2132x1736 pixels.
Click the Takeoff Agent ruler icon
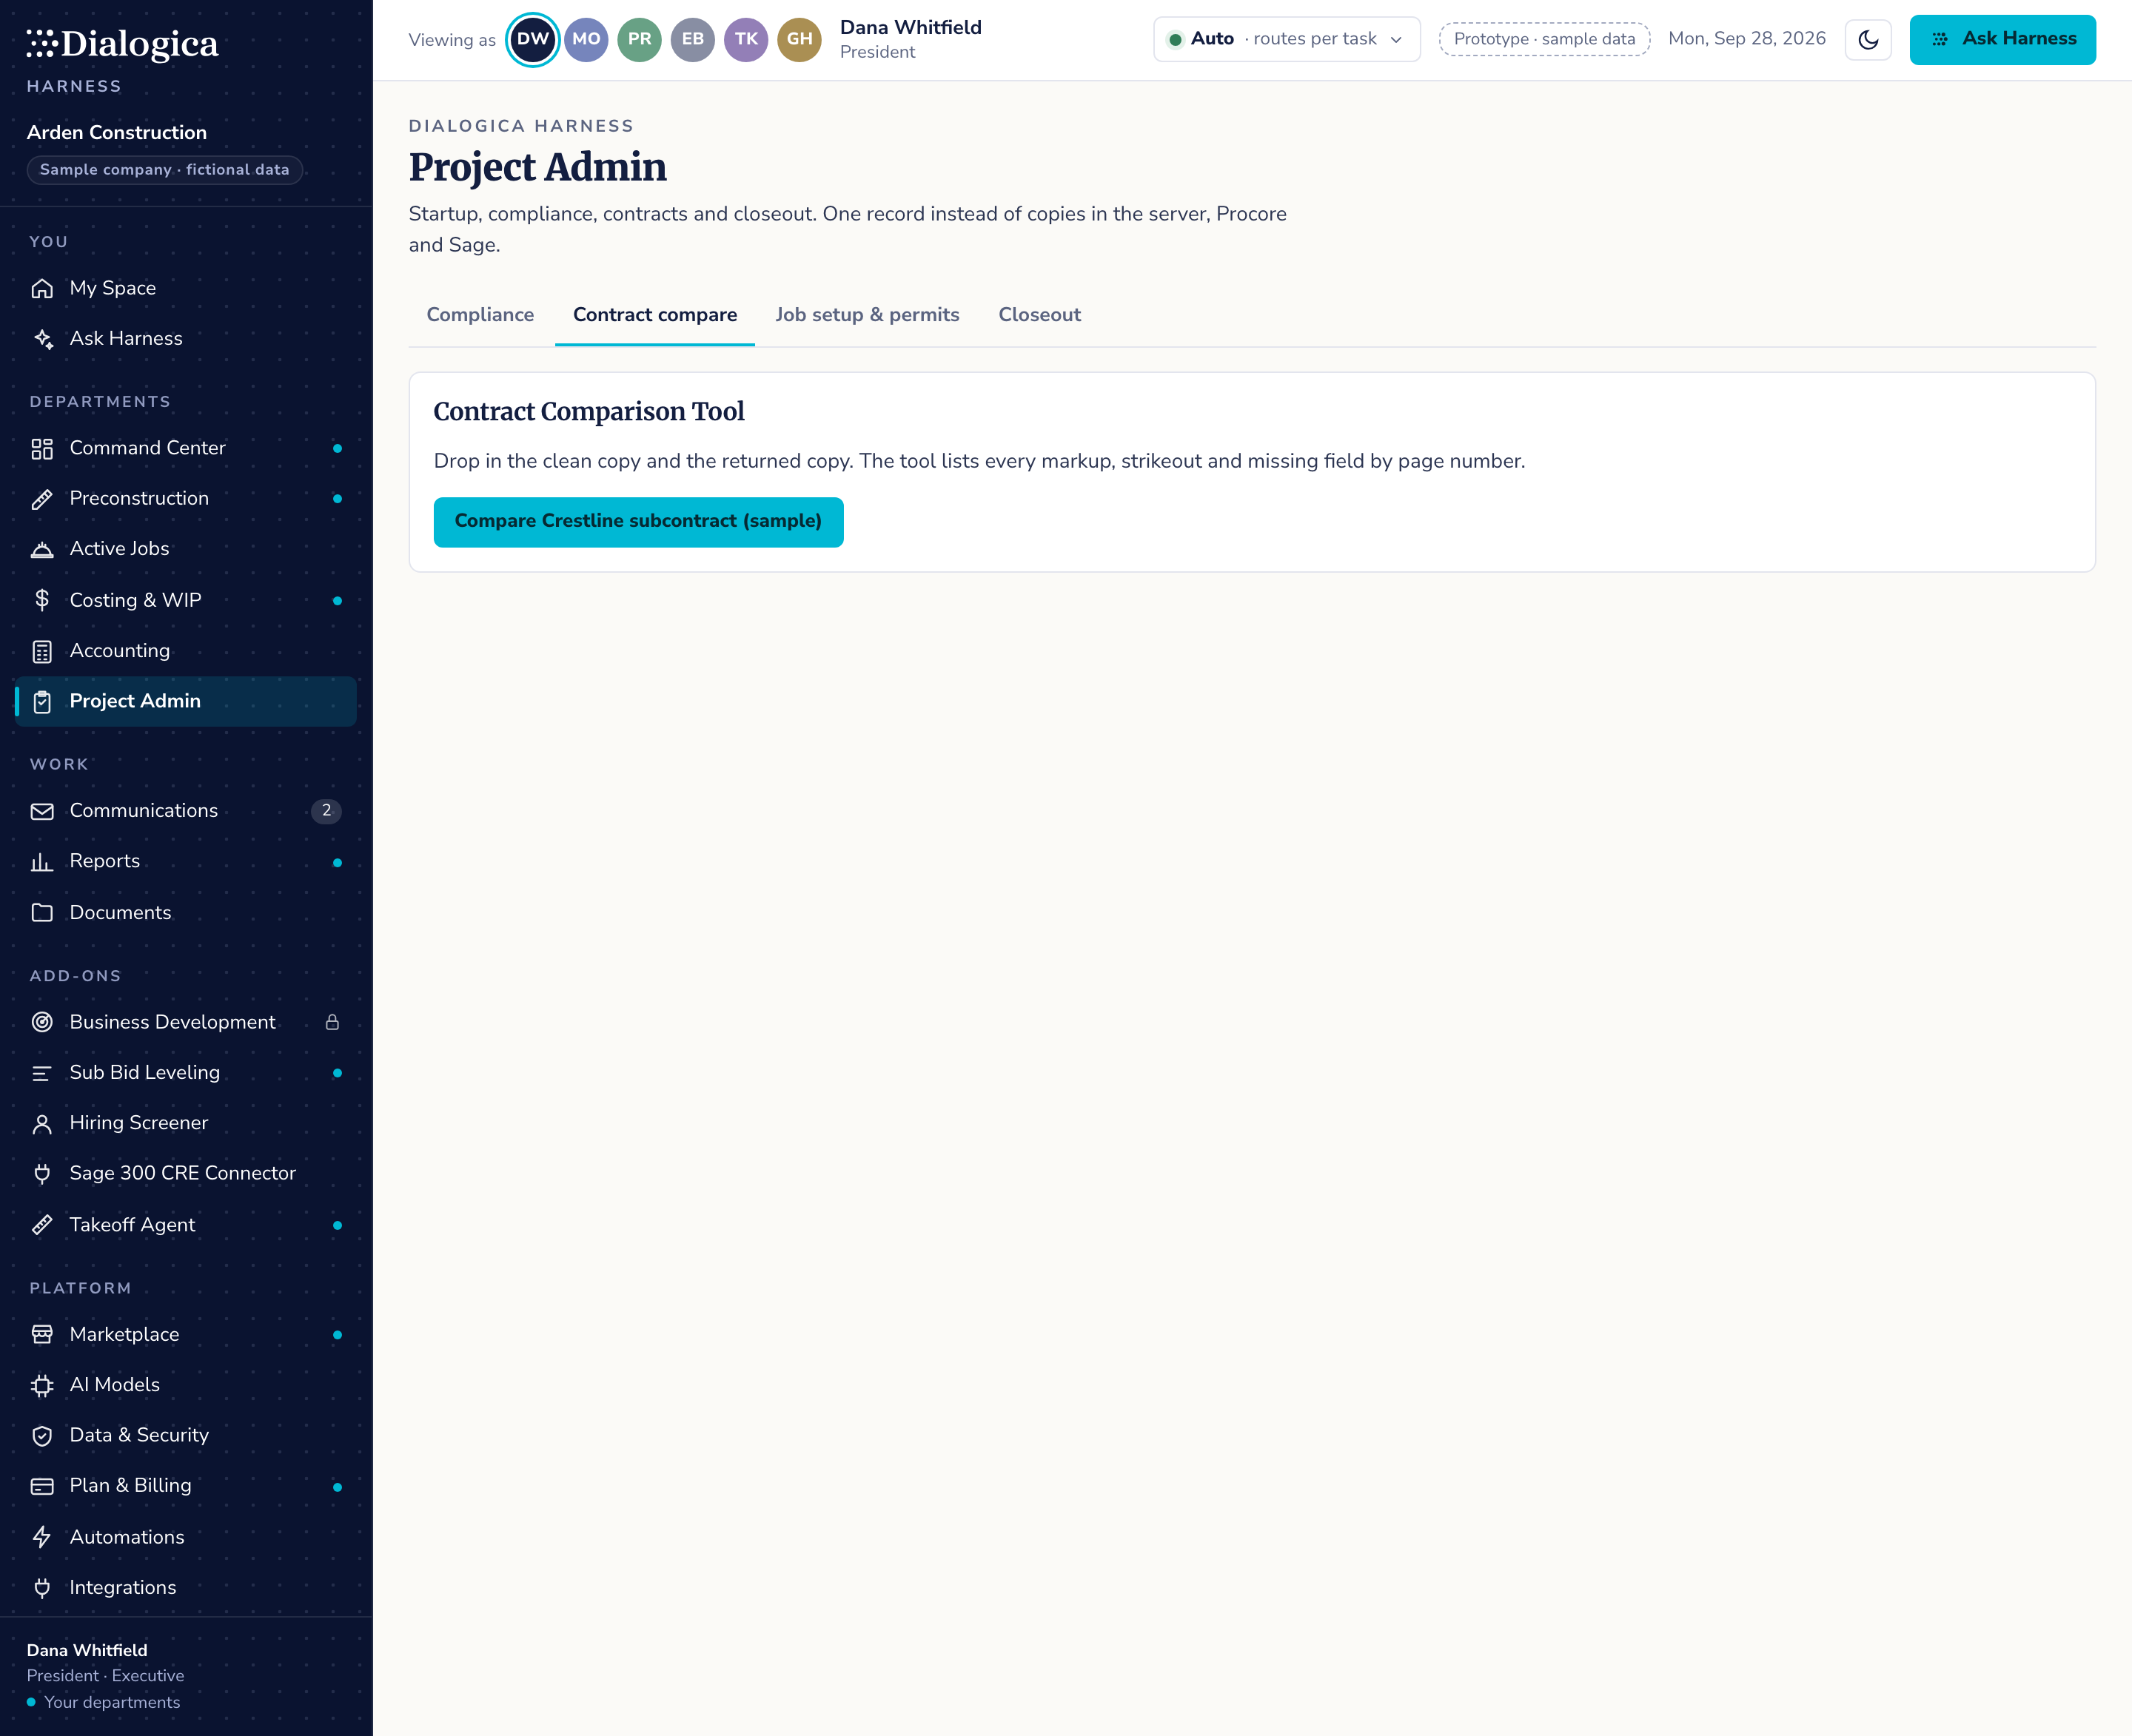42,1224
